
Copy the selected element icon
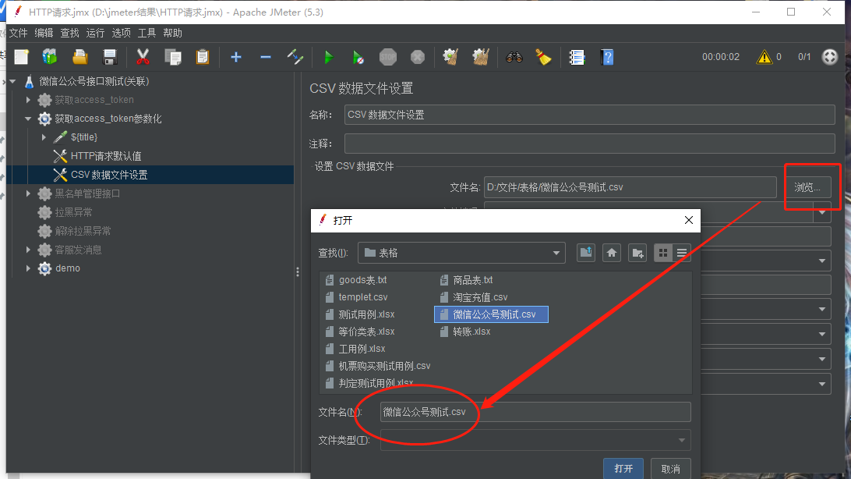[173, 57]
